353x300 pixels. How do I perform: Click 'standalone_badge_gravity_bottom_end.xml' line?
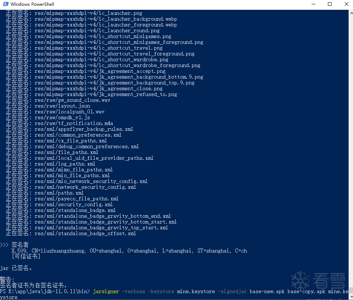(x=88, y=216)
